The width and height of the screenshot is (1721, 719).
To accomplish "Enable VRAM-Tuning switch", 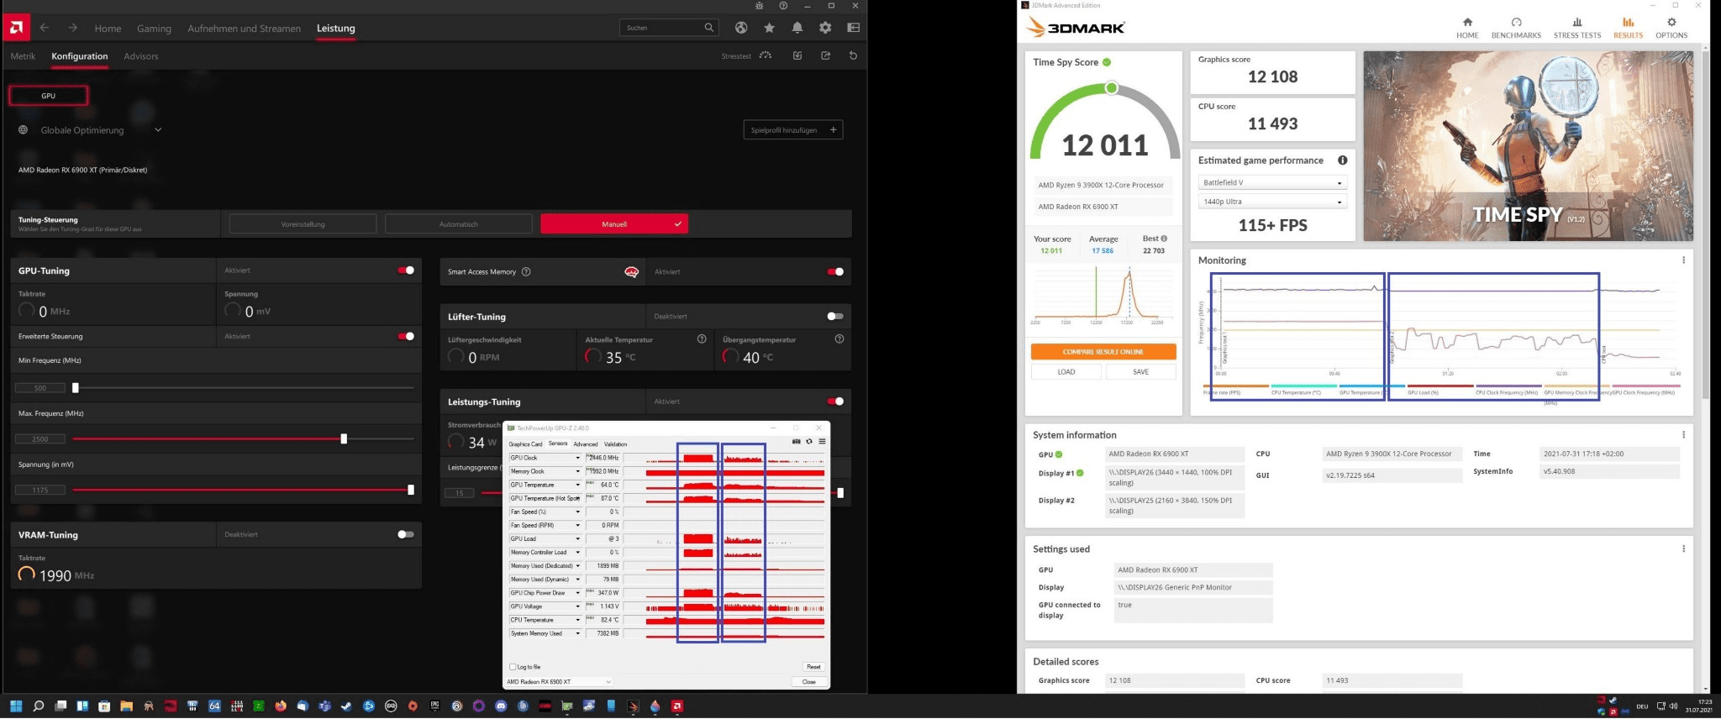I will pos(406,534).
